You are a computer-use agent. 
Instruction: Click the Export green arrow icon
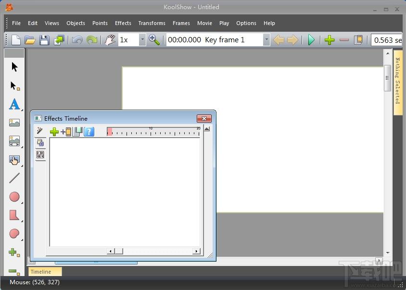pos(59,40)
